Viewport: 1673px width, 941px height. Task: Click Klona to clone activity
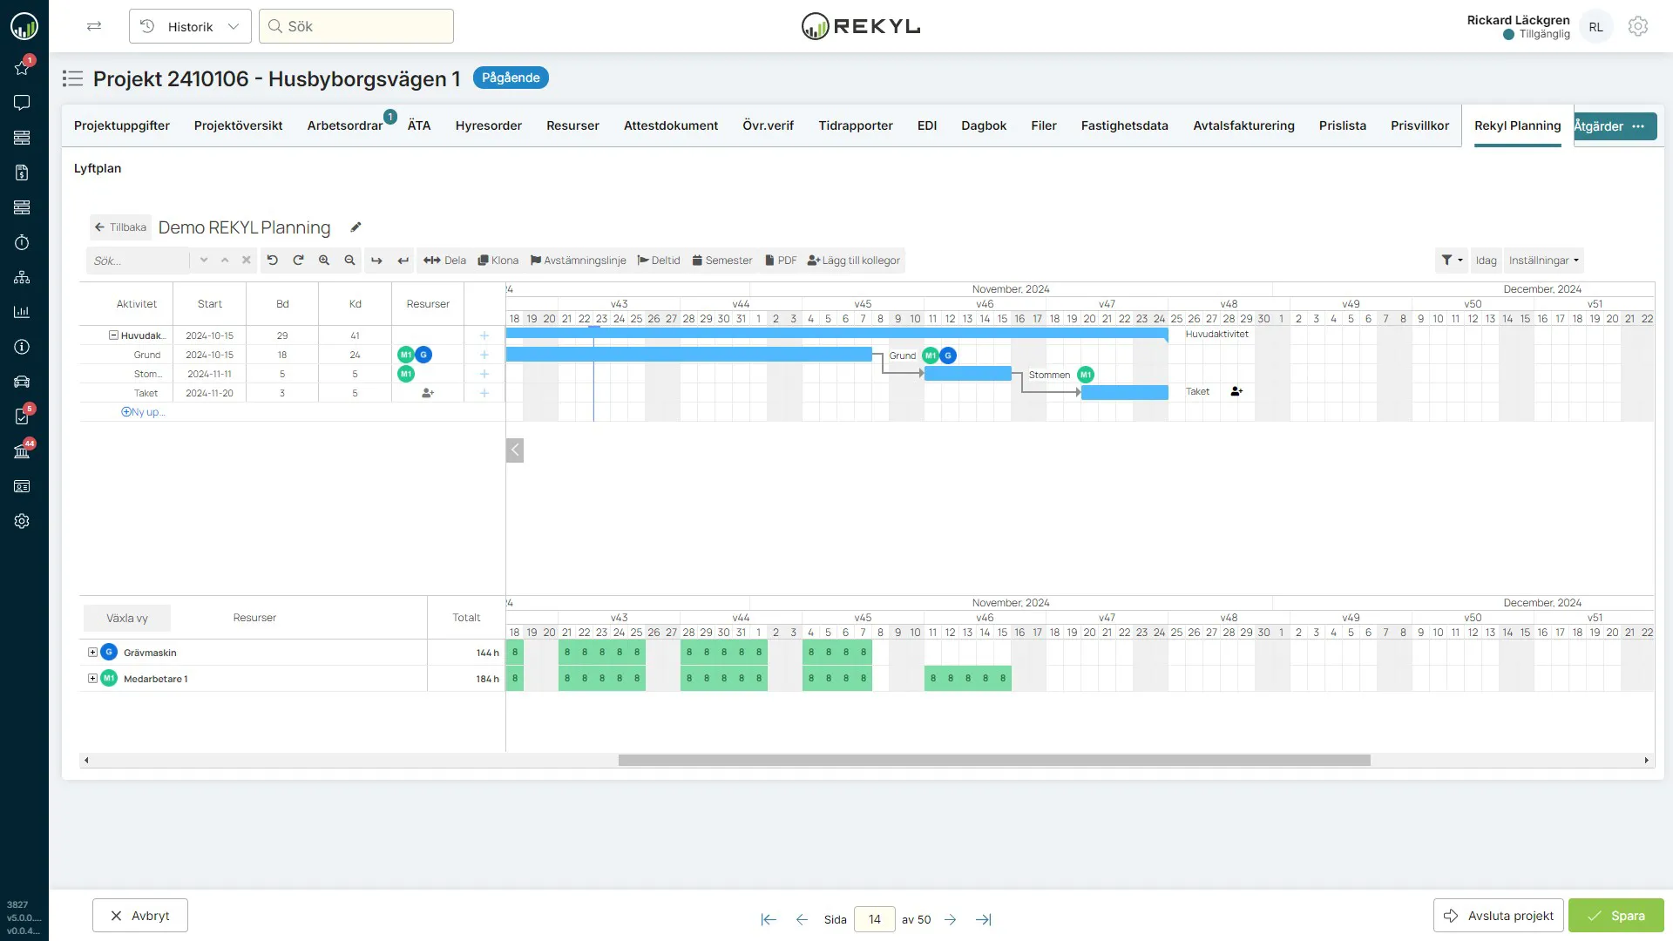498,260
